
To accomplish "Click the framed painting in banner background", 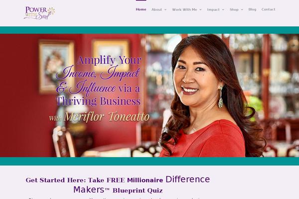I will point(56,67).
